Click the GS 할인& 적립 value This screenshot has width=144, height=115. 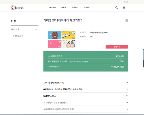pyautogui.click(x=117, y=67)
